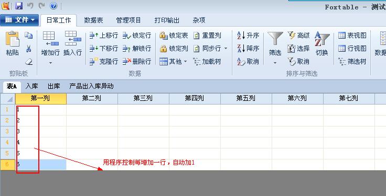This screenshot has height=196, width=386.
Task: Click the 第三列 column header
Action: (143, 99)
